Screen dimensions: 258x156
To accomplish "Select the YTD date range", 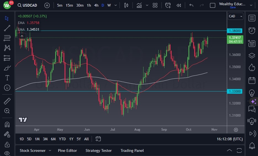I will coord(62,139).
